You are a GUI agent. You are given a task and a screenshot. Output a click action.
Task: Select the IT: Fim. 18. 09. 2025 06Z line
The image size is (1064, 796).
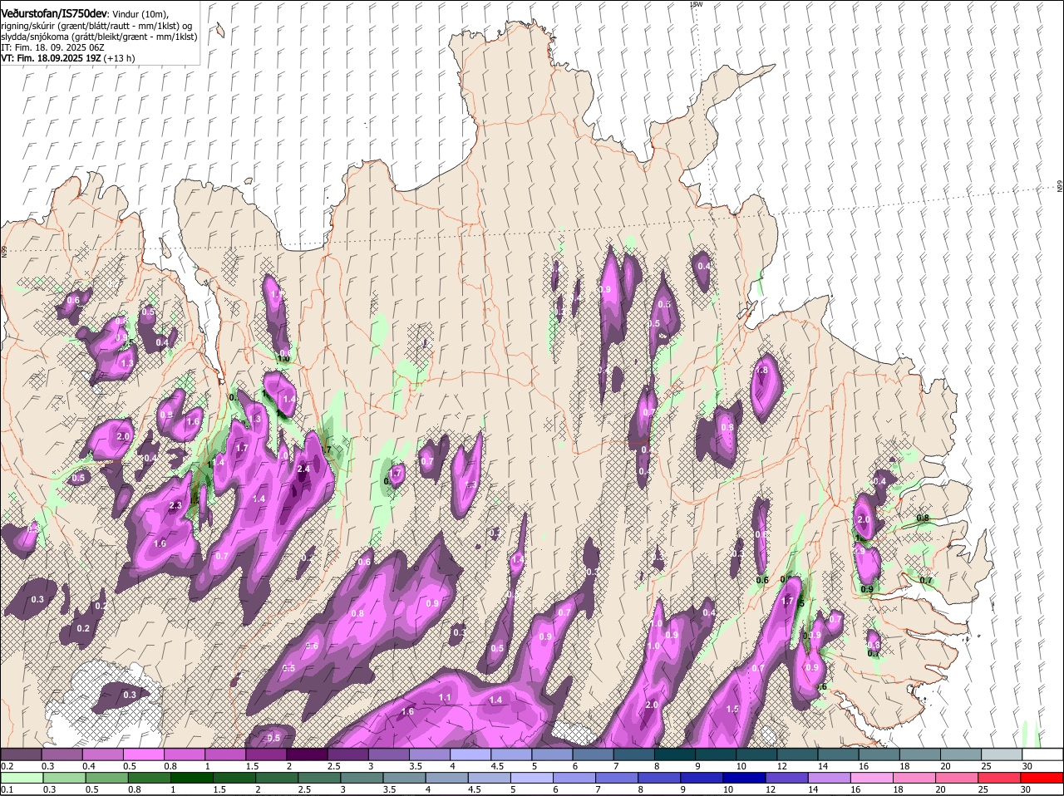pos(52,47)
